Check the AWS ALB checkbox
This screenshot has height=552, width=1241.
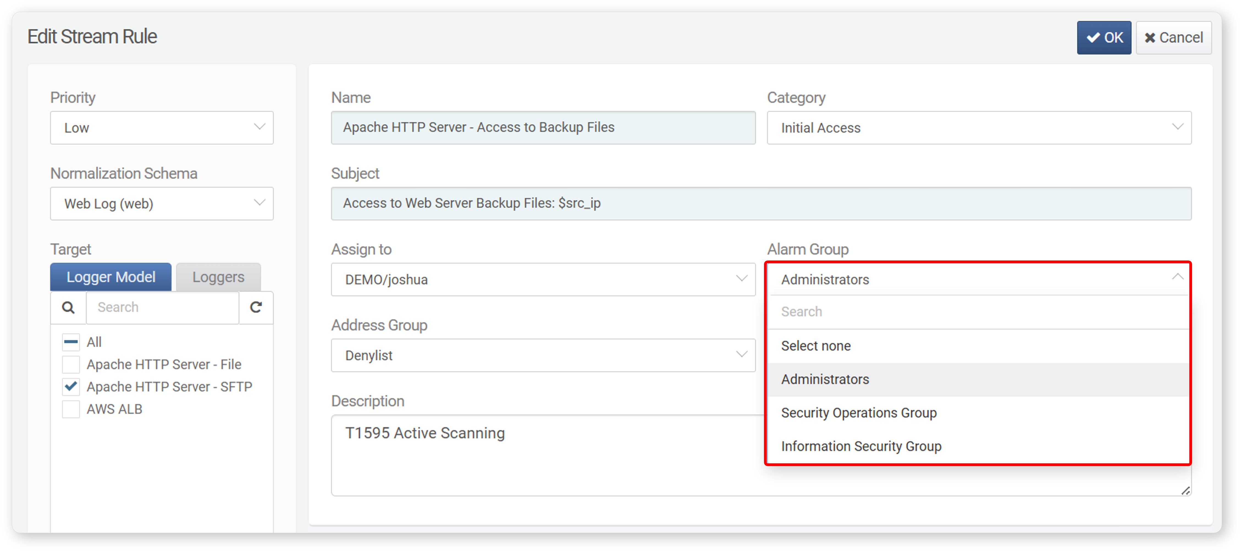(x=71, y=409)
